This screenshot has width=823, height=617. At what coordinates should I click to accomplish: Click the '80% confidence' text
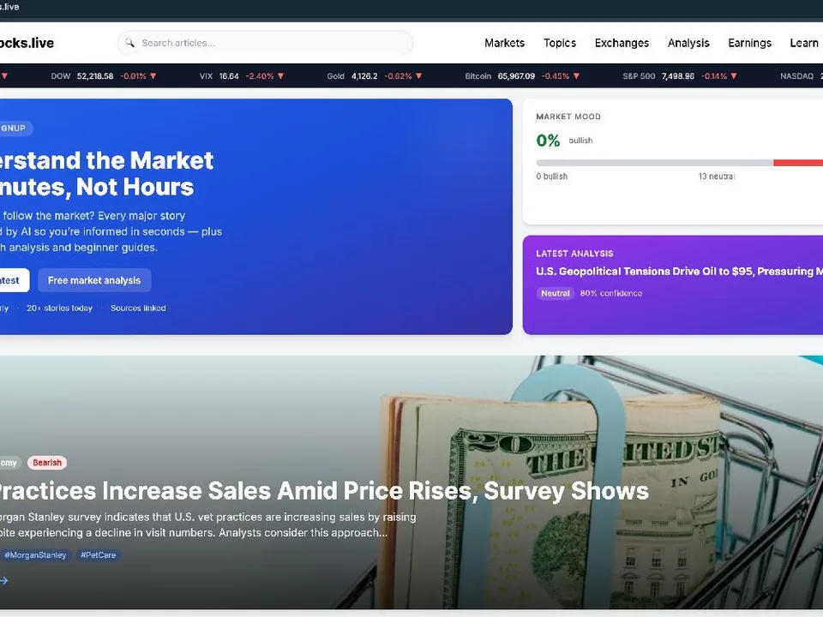[x=611, y=293]
